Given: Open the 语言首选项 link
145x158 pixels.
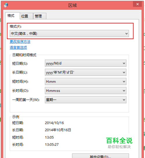Looking at the screenshot, I should coord(18,48).
